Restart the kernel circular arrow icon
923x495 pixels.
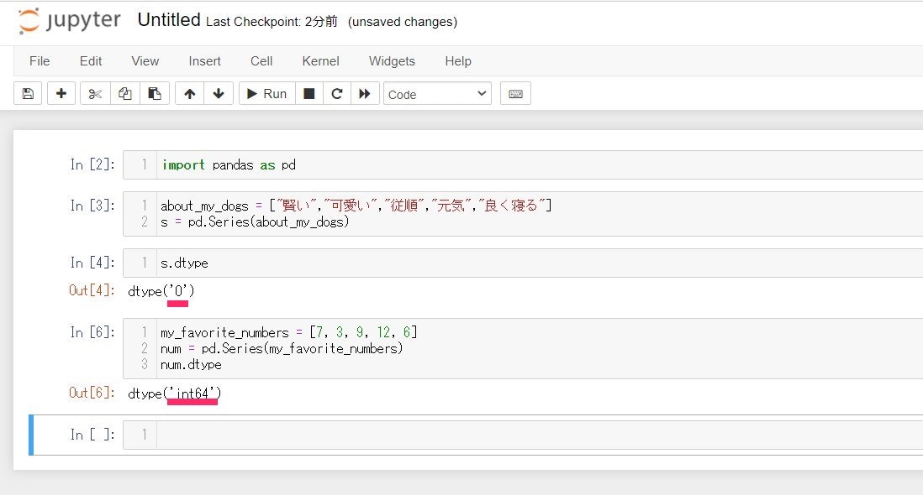coord(337,93)
